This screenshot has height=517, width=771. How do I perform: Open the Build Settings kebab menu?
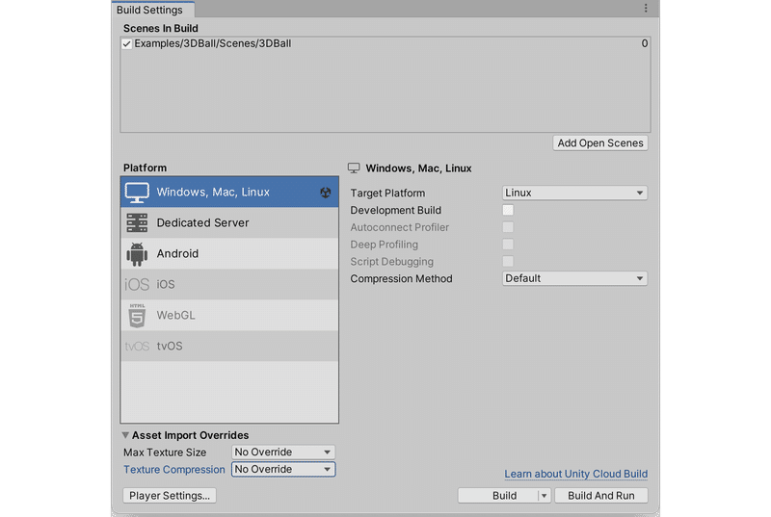point(646,8)
